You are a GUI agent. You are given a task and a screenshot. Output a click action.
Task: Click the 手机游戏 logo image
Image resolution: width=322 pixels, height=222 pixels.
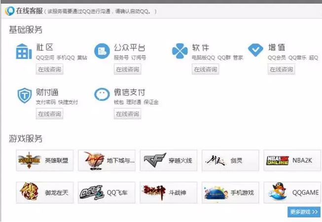tap(216, 192)
